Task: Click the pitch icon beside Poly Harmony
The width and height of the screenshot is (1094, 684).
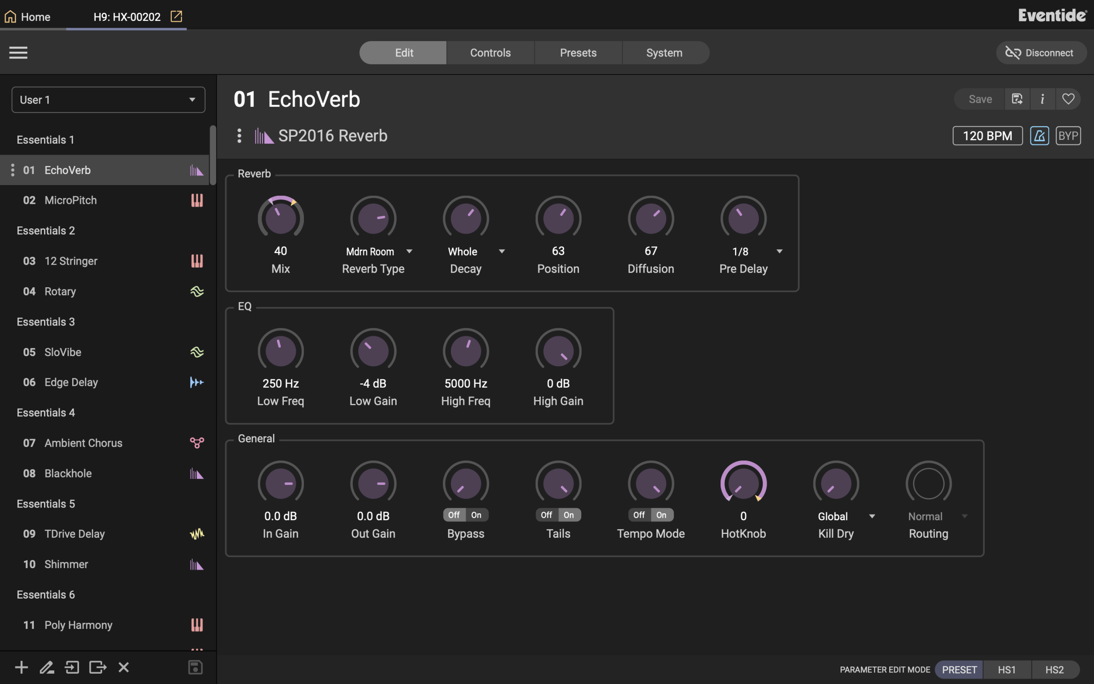Action: click(197, 625)
